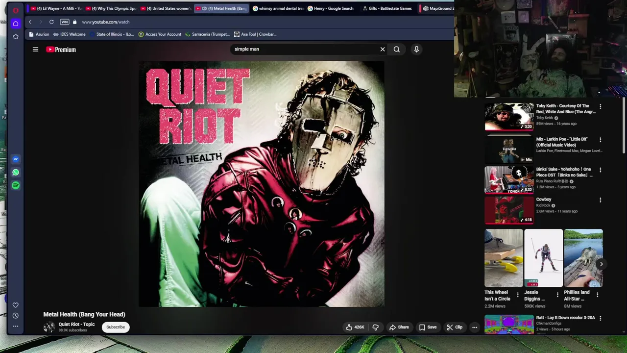Show next Shorts with right chevron
627x353 pixels.
pos(601,264)
